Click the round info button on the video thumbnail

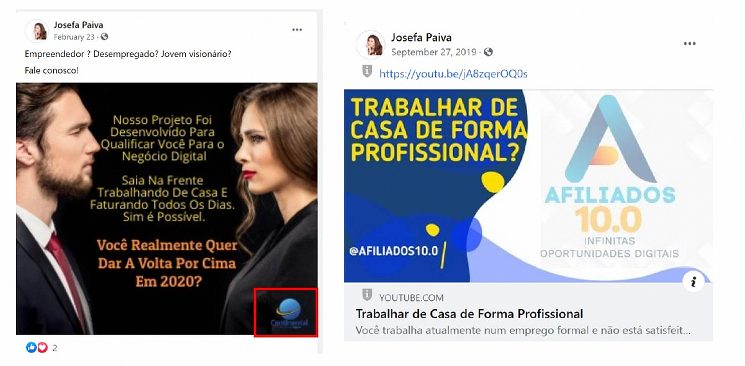[693, 282]
